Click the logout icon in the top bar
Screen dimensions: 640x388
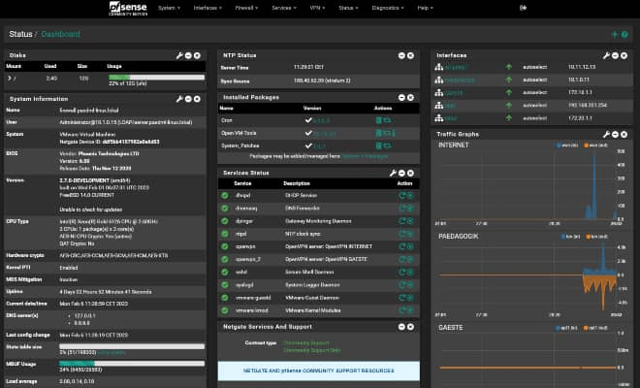(x=523, y=8)
